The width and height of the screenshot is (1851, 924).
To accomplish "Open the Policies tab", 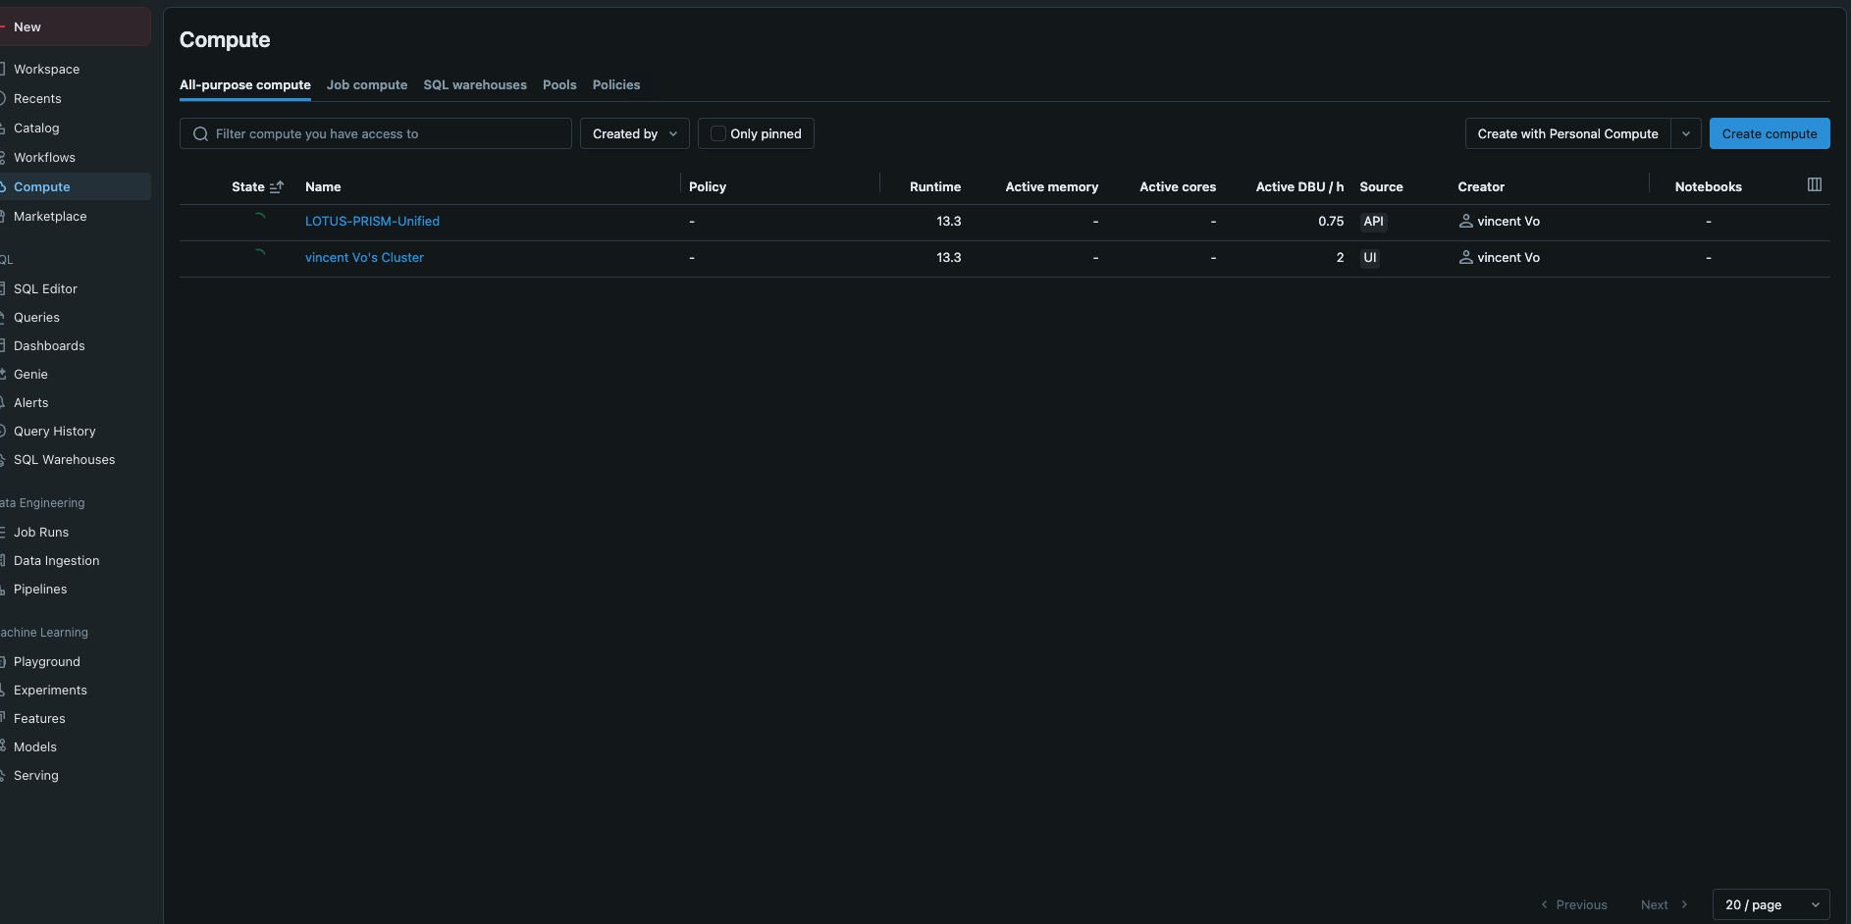I will click(x=616, y=85).
